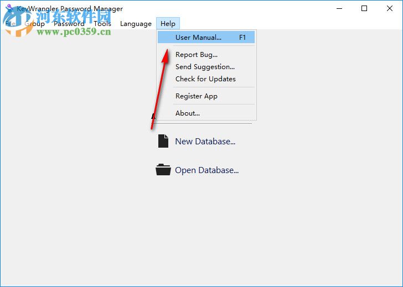Click the Open Database... link
This screenshot has width=403, height=287.
pyautogui.click(x=207, y=170)
